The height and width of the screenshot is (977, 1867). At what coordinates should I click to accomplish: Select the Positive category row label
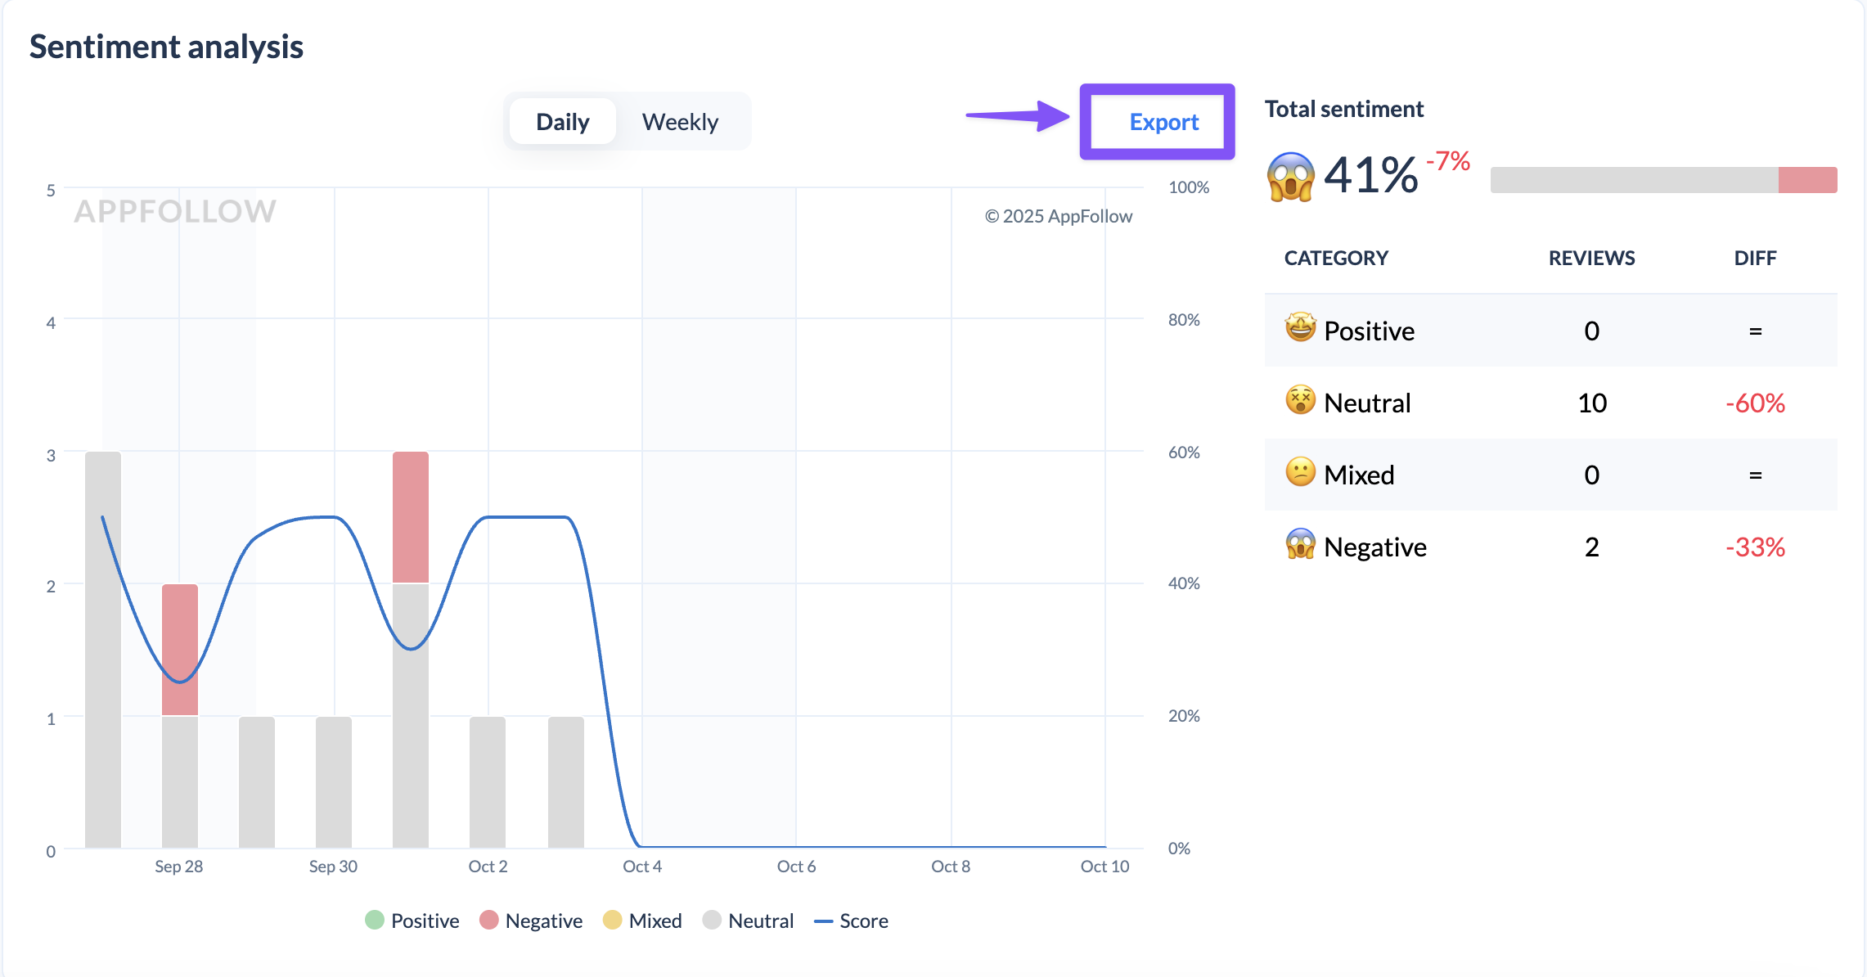point(1369,331)
